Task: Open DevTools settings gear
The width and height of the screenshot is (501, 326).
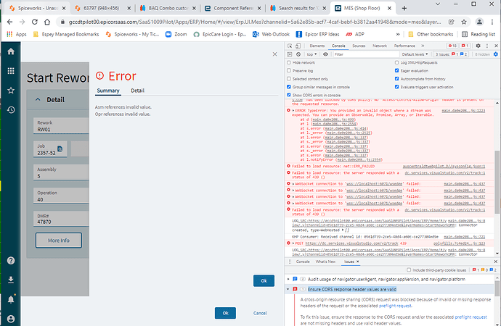Action: tap(478, 46)
